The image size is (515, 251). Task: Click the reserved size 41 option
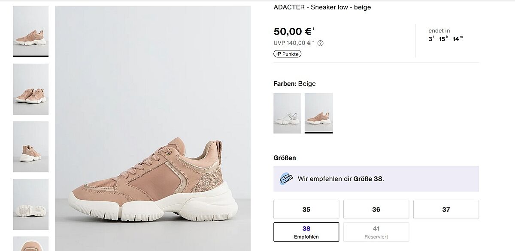coord(376,232)
